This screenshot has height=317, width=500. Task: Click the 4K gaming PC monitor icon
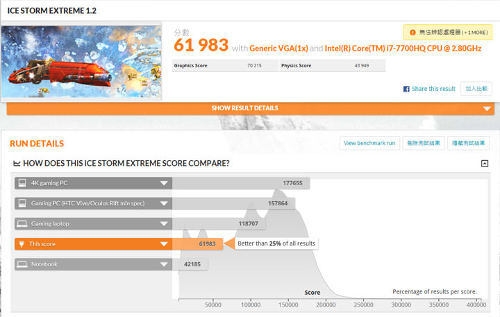[x=22, y=183]
